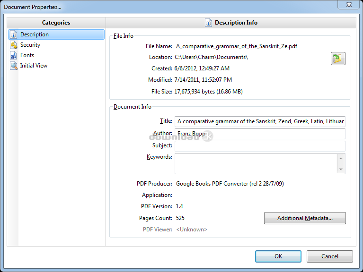Click the Initial View magnifier icon

13,66
